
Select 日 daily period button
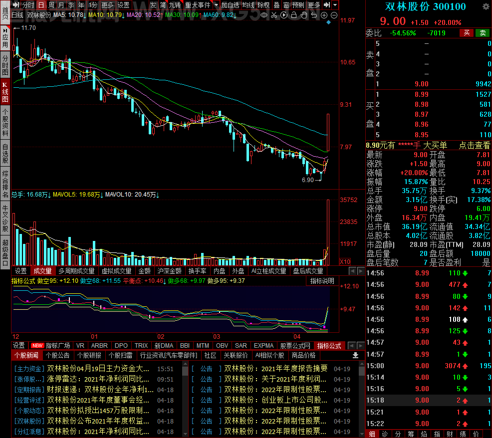(41, 5)
